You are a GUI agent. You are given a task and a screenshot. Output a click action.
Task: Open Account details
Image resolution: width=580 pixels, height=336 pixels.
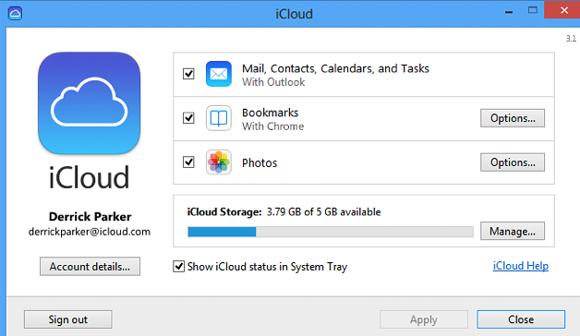90,267
